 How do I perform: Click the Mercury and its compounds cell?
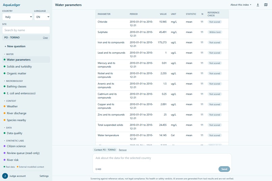pyautogui.click(x=106, y=65)
